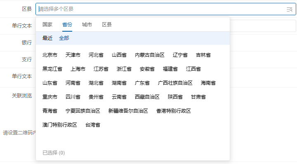Pick 湖北省 province

coord(96,83)
